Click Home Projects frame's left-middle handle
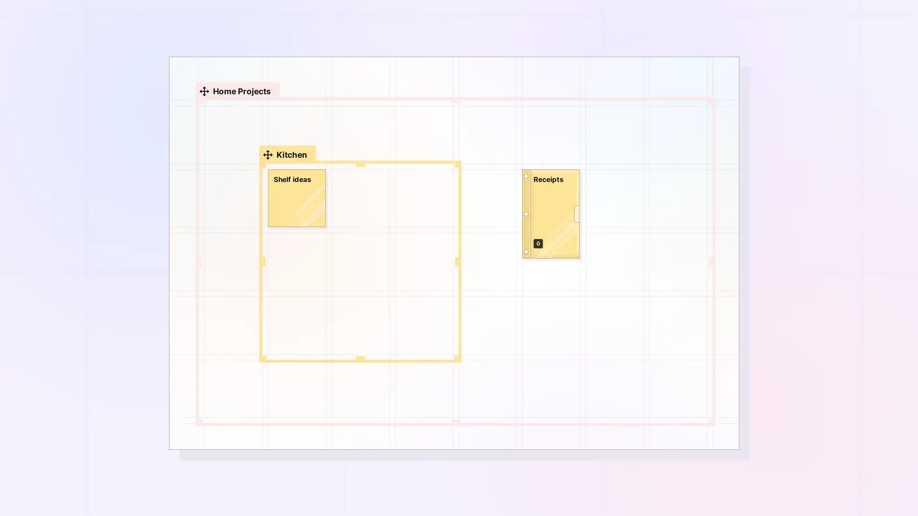 coord(199,261)
